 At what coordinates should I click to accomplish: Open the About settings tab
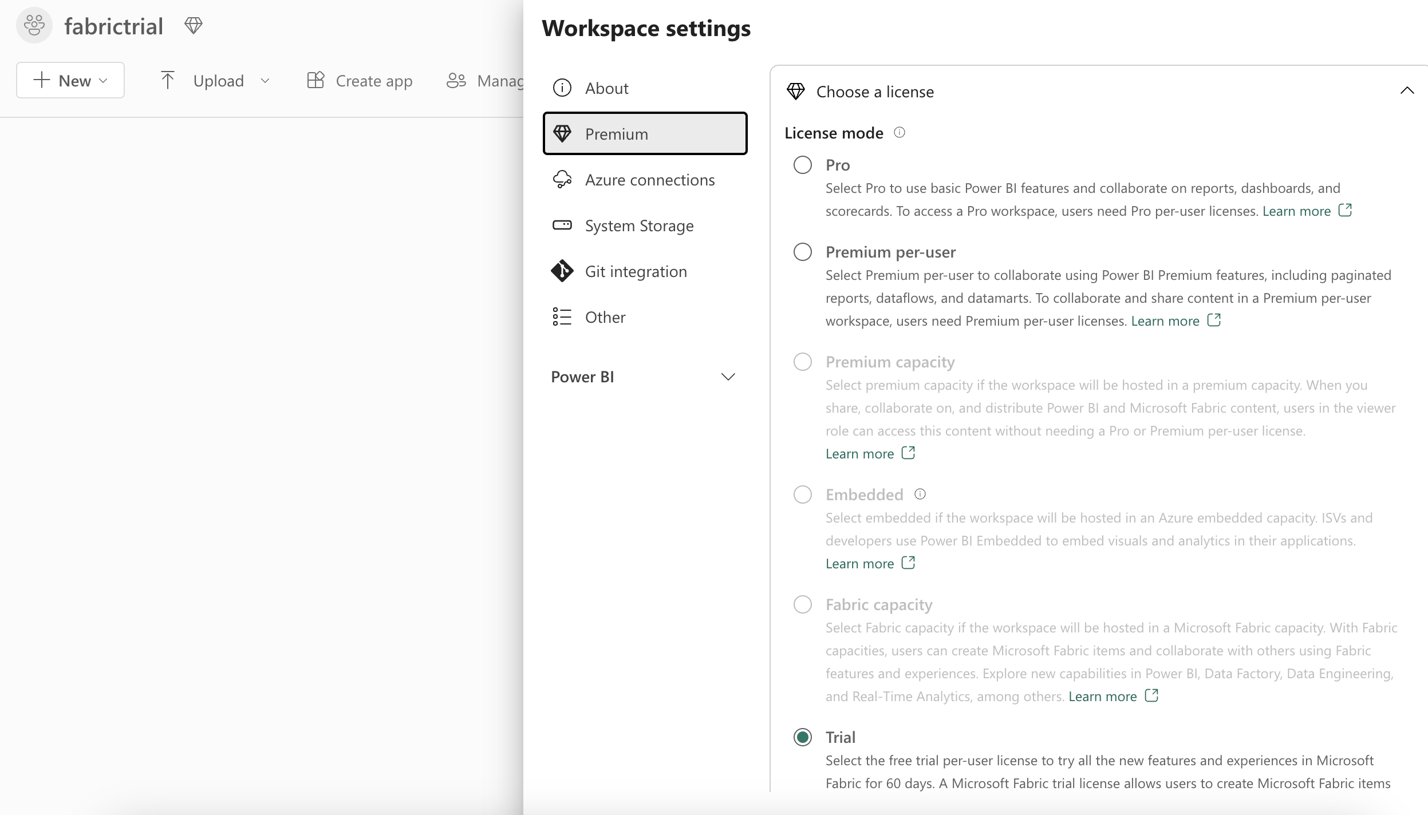pos(645,88)
